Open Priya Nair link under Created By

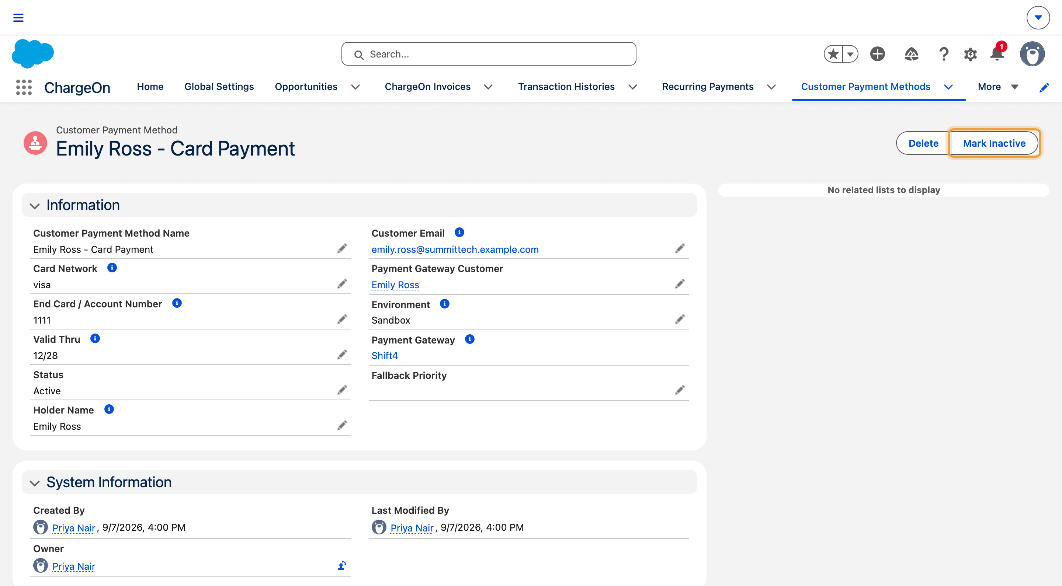(x=73, y=528)
